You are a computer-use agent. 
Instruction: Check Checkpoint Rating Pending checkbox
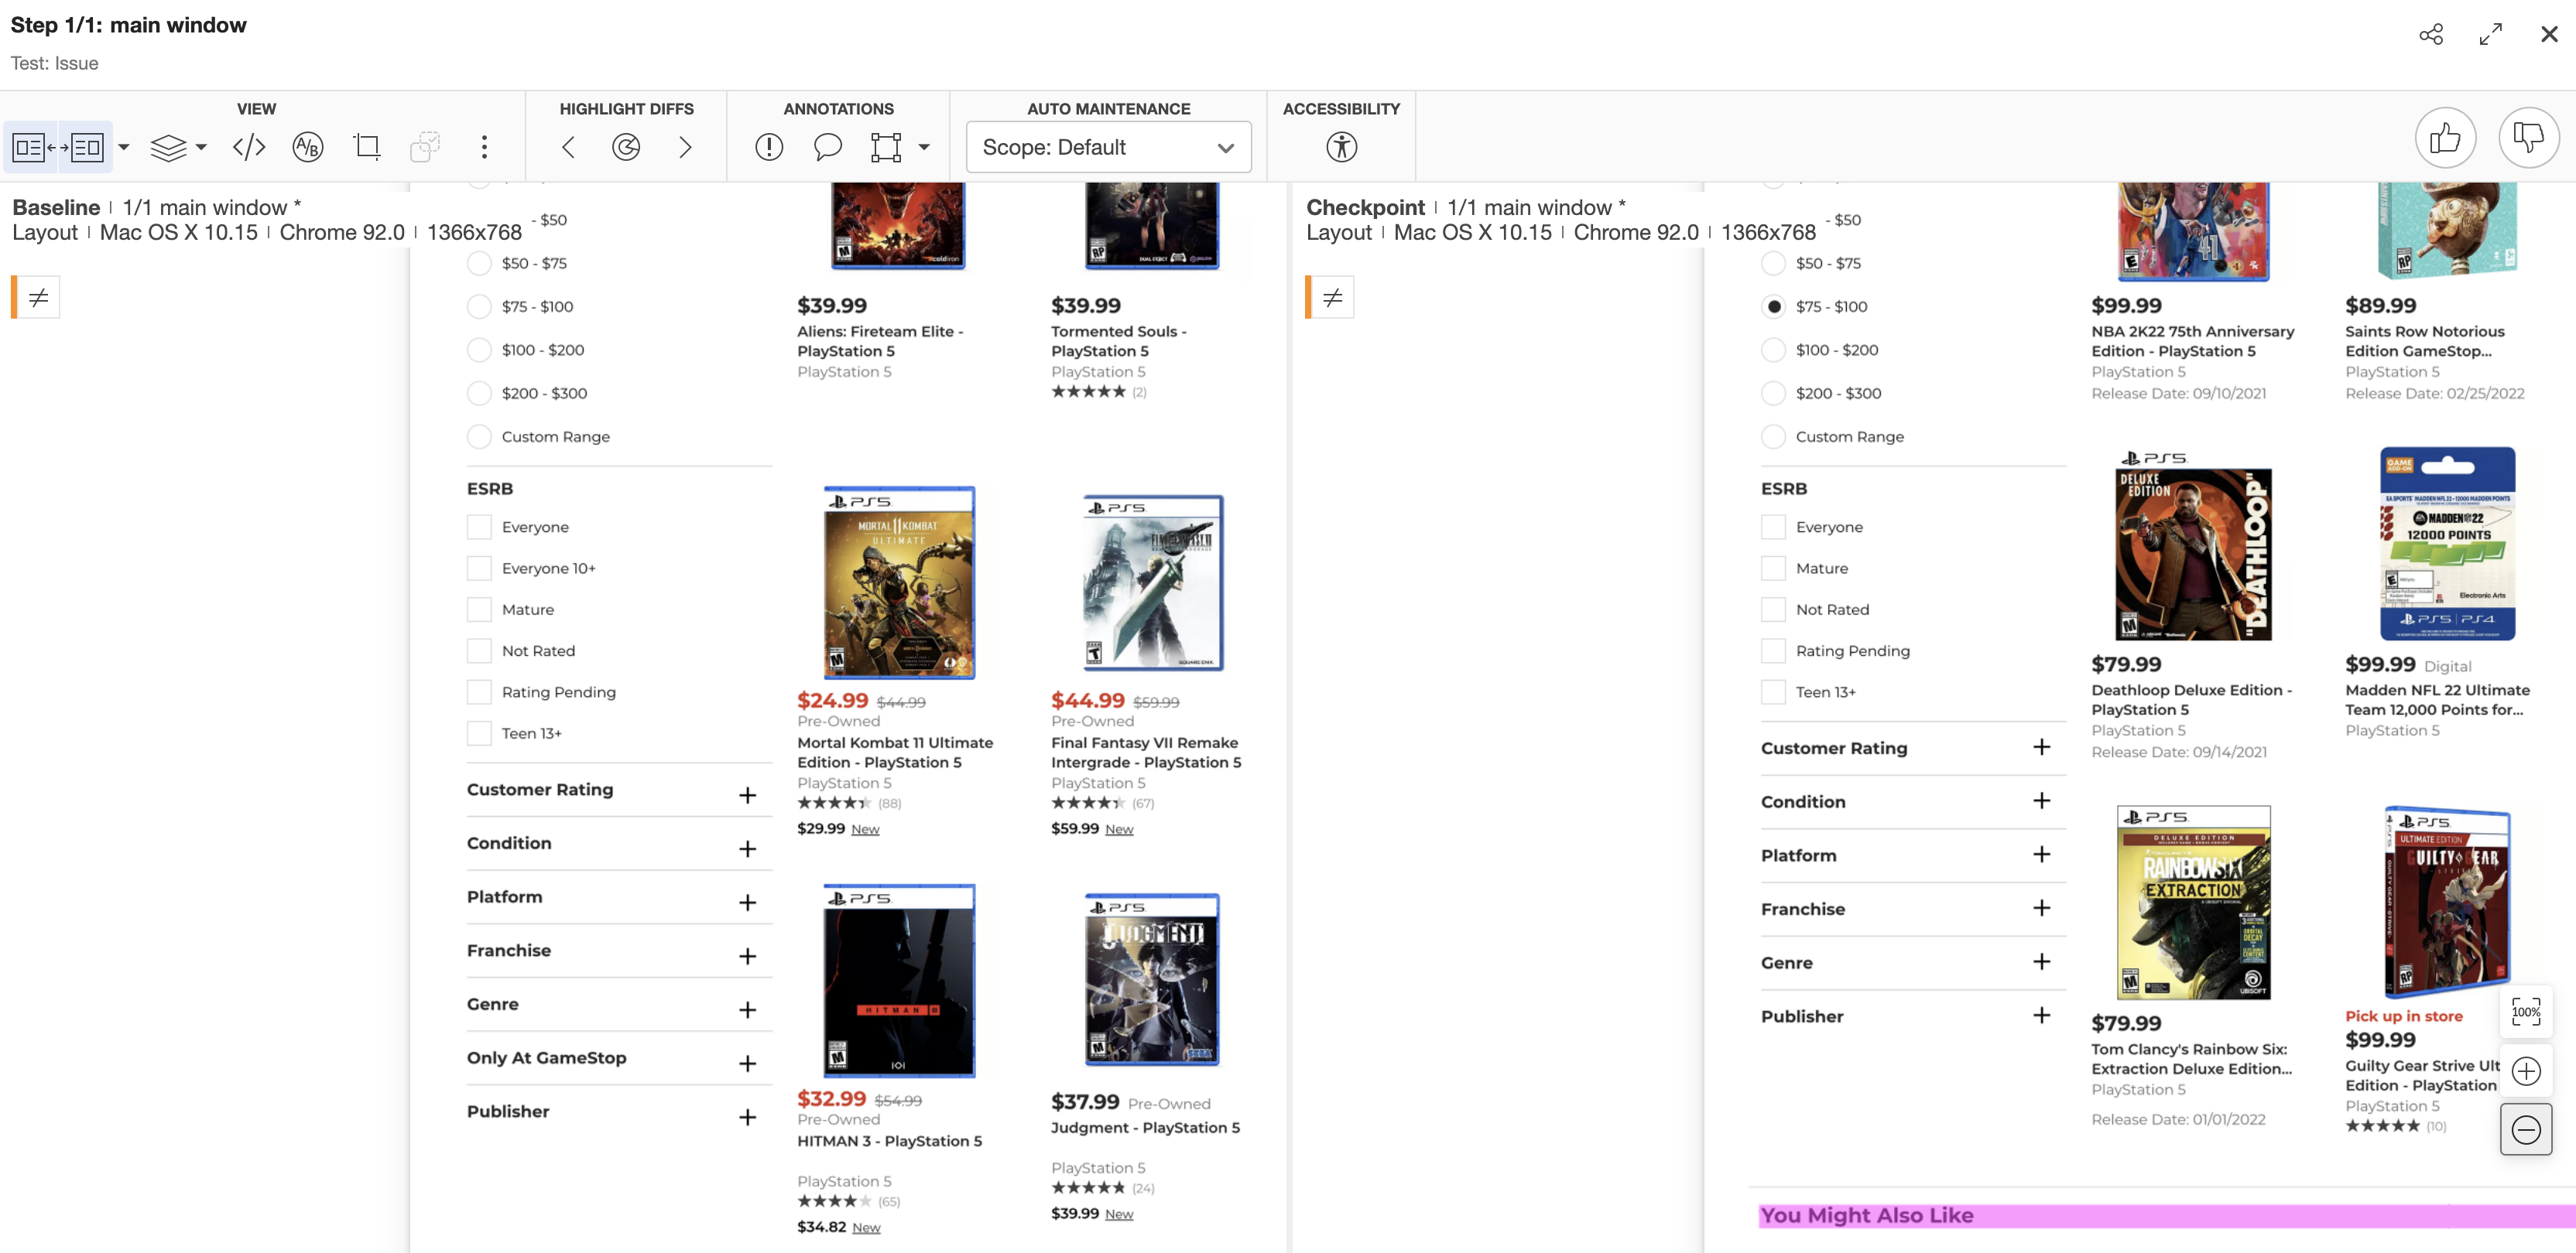coord(1773,650)
